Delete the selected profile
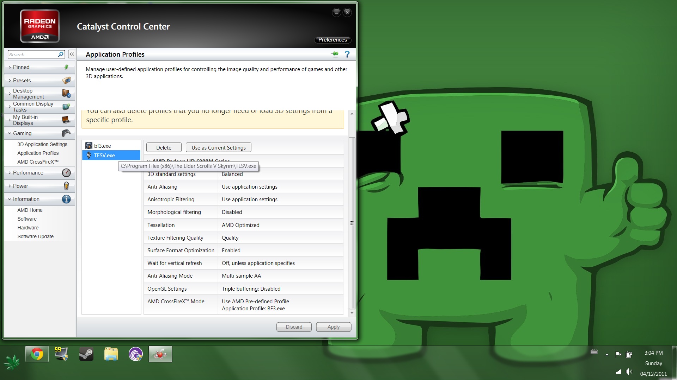 164,147
